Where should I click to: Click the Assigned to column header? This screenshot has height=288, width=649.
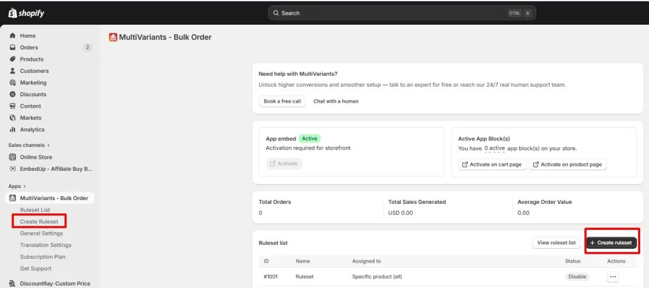pyautogui.click(x=366, y=261)
